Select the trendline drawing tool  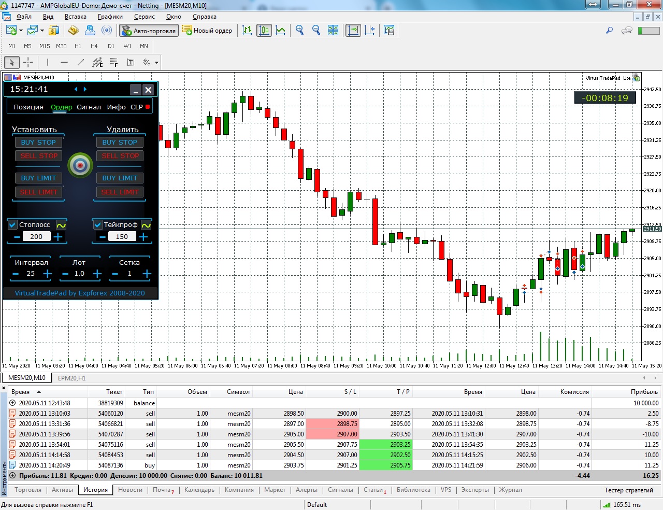[81, 63]
